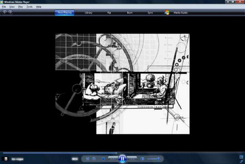
Task: Pause playback with the round Pause button
Action: pyautogui.click(x=122, y=159)
